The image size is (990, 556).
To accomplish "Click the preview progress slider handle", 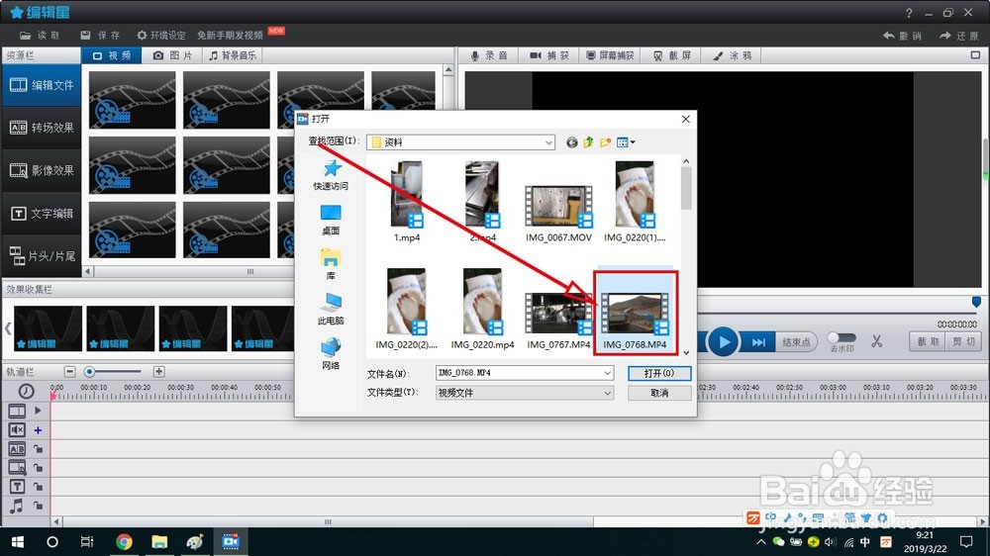I will (976, 303).
